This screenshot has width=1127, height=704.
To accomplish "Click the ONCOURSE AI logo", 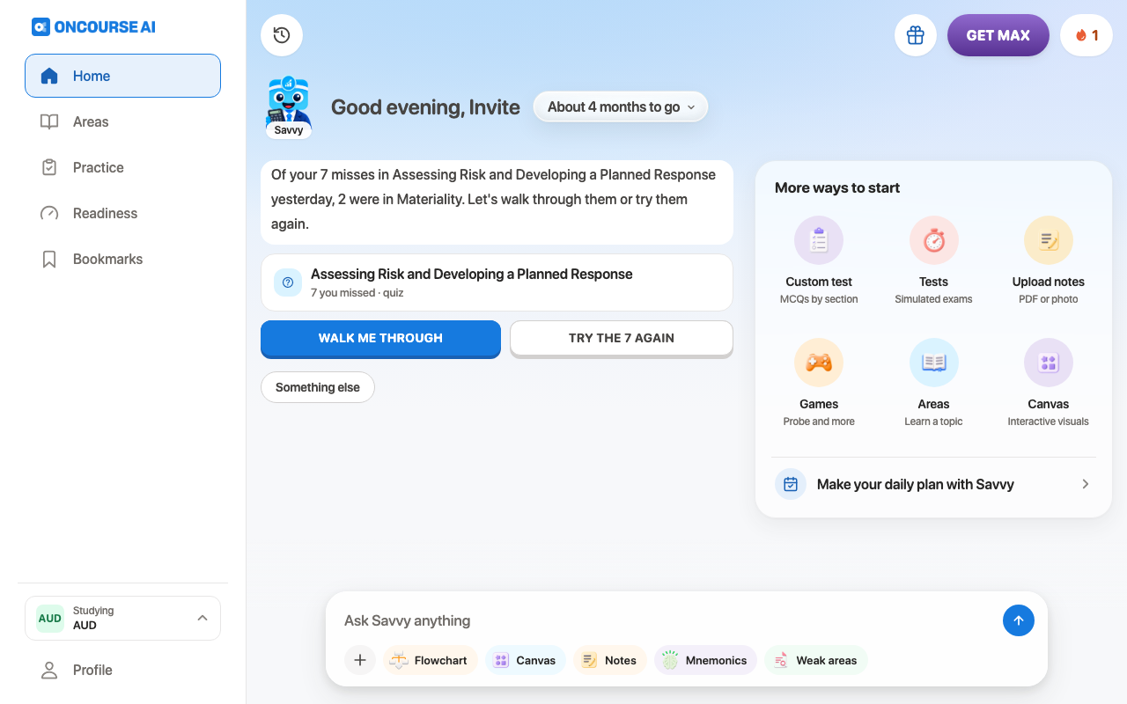I will 93,26.
